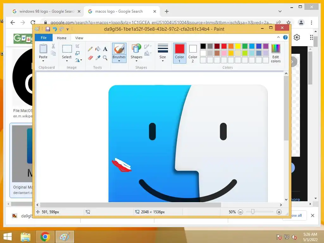Bookmark this page star icon in Chrome
Screen dimensions: 324x243
coord(289,22)
